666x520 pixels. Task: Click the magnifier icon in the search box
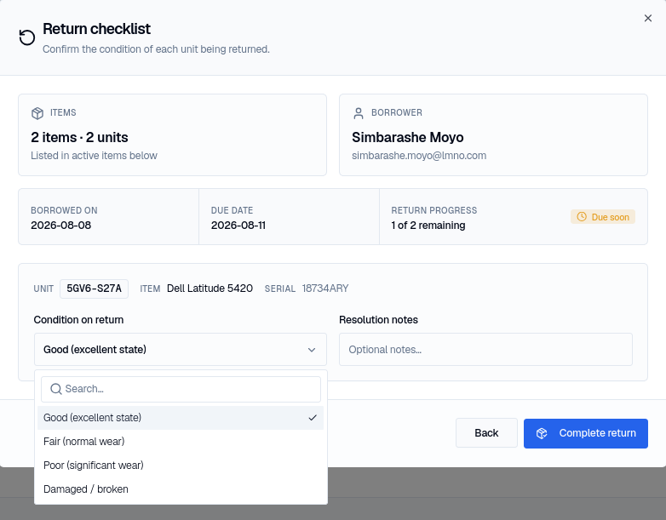[56, 389]
